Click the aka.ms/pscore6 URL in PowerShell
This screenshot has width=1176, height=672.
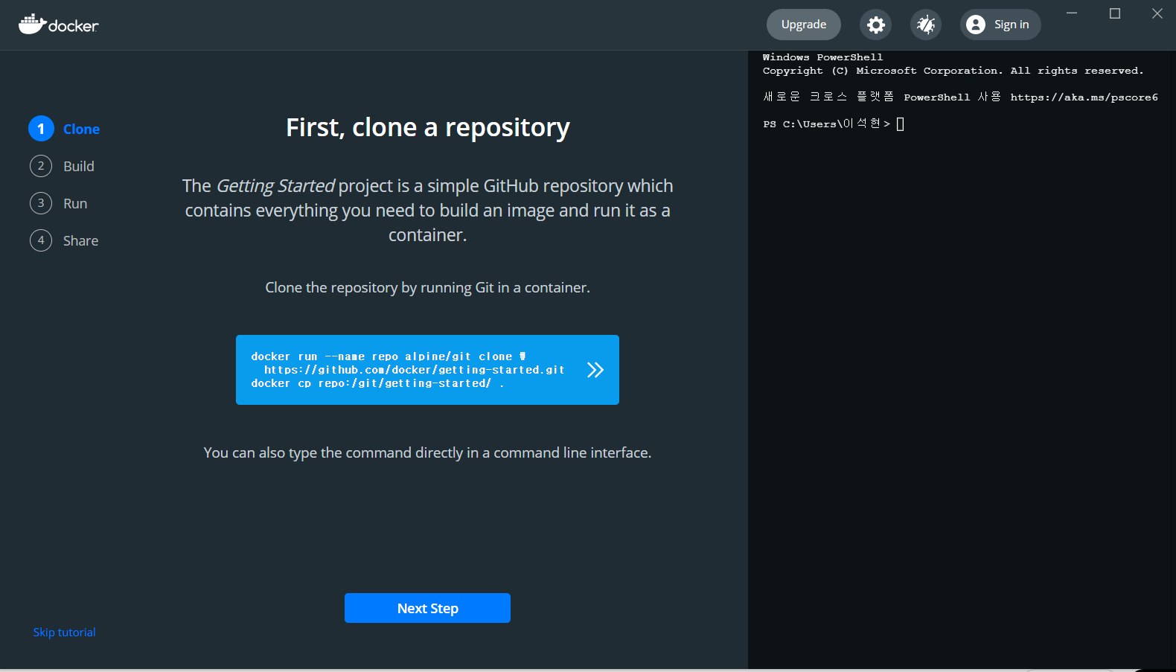(x=1084, y=97)
